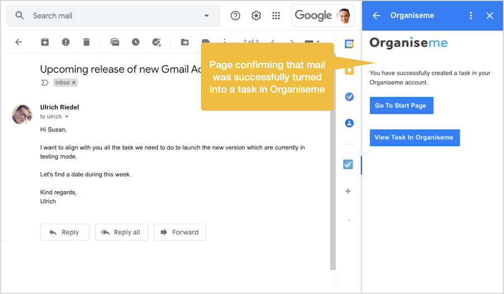Close the Organiseme side panel
The image size is (504, 294).
click(x=489, y=16)
